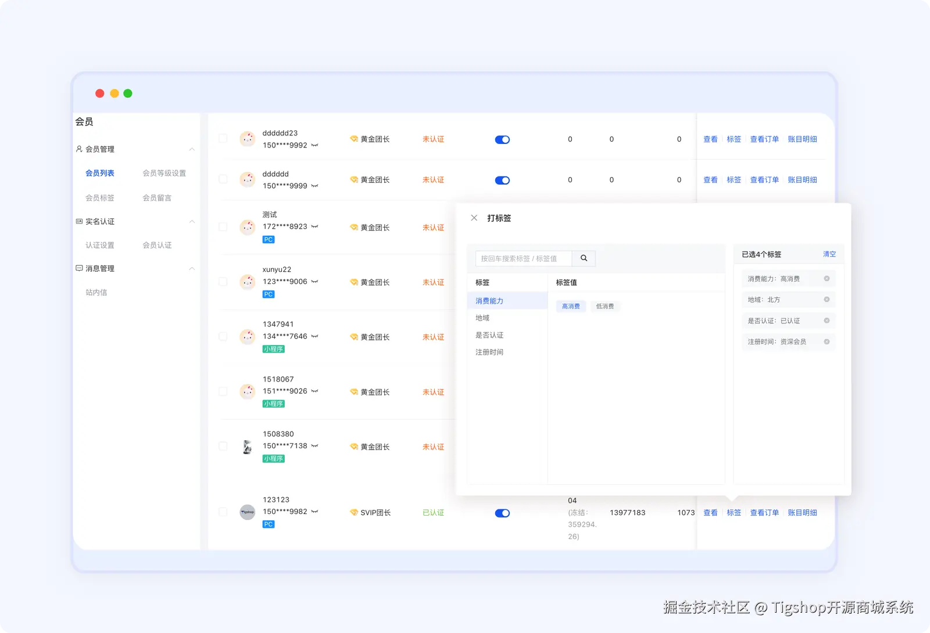Image resolution: width=930 pixels, height=633 pixels.
Task: Focus the tag search input field
Action: (x=524, y=258)
